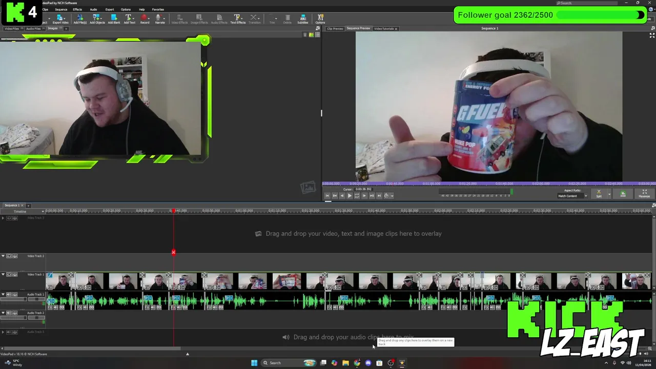Viewport: 656px width, 369px height.
Task: Collapse Video Track 1 with its triangle
Action: (3, 275)
